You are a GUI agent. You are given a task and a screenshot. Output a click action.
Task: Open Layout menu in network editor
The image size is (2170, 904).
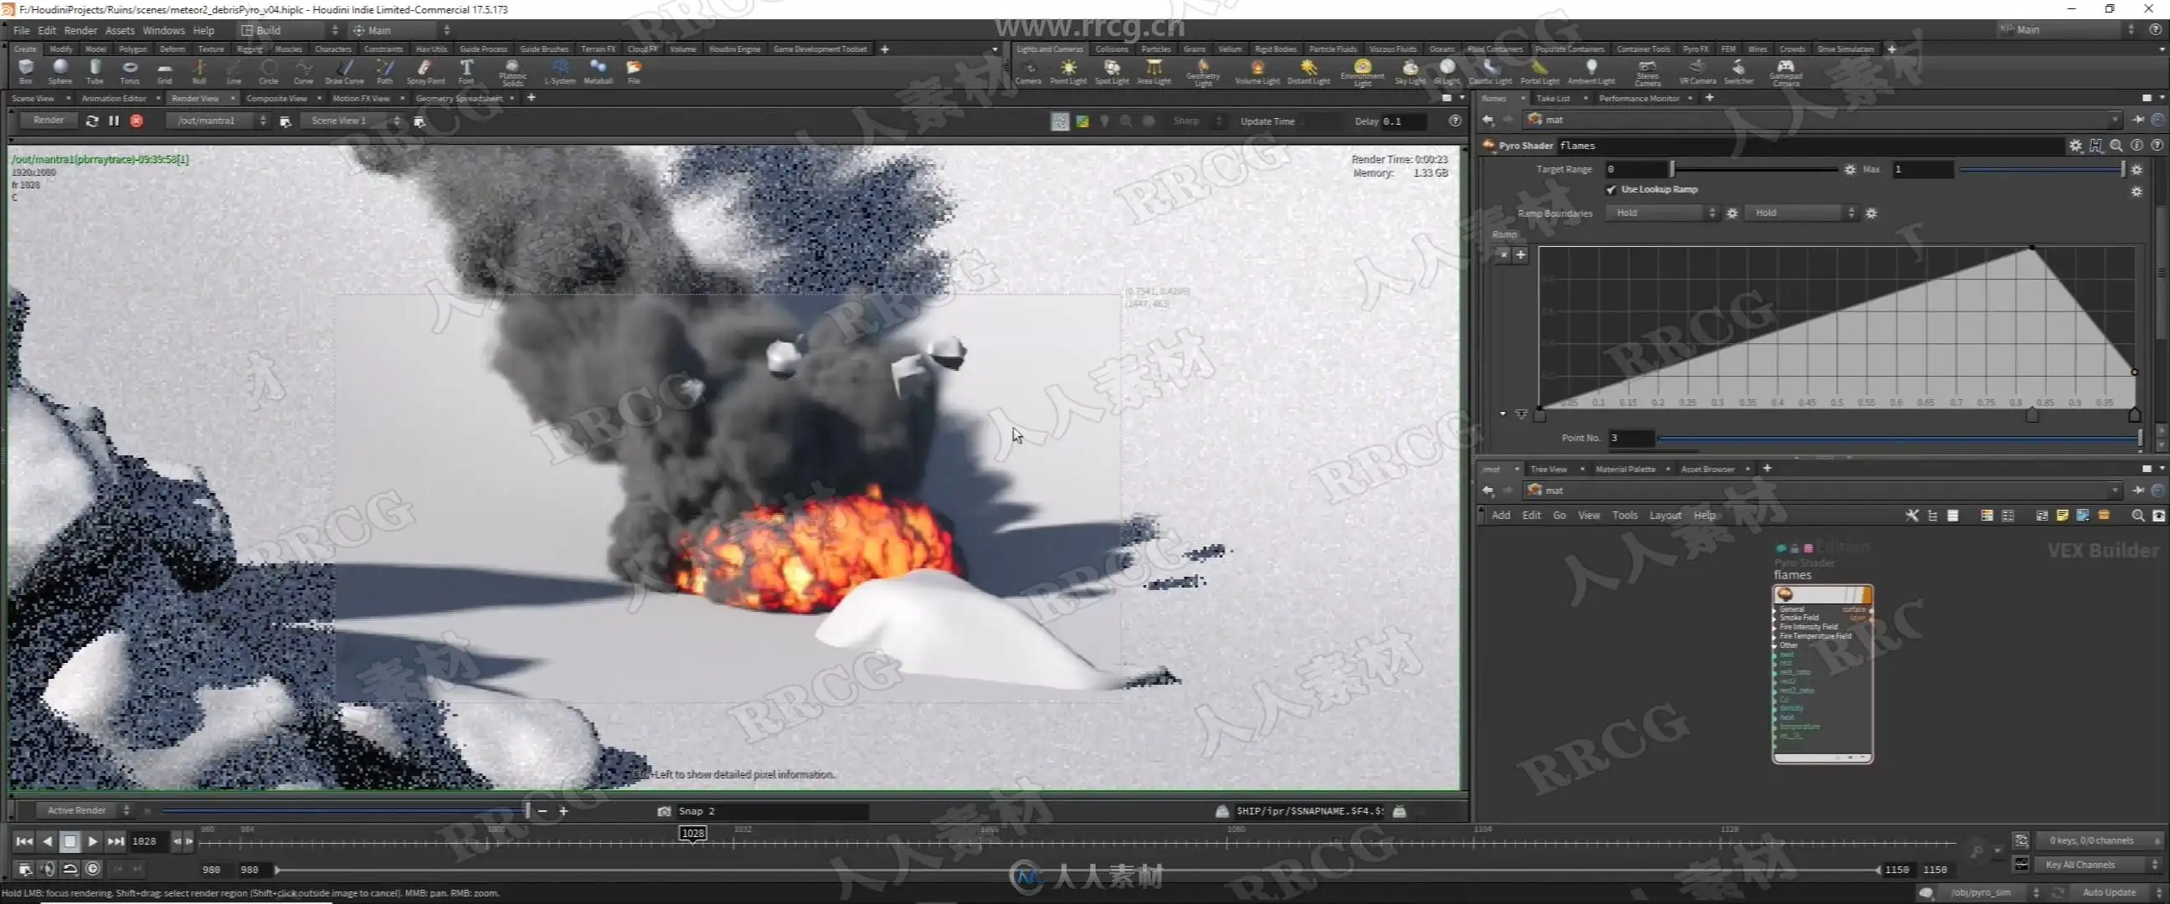[x=1664, y=515]
